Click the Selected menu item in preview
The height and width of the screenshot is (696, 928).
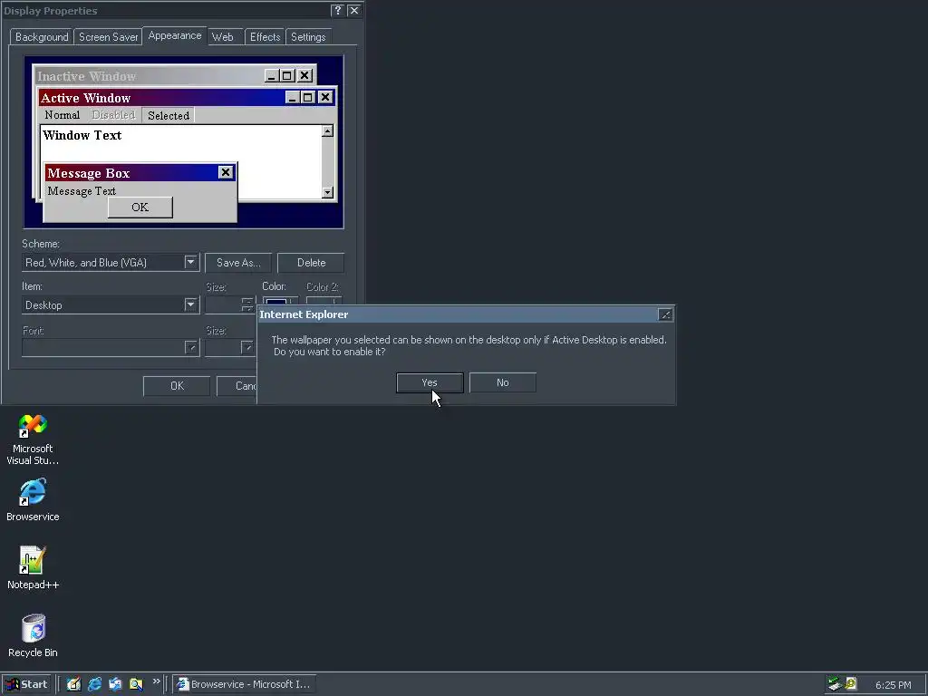[x=168, y=115]
